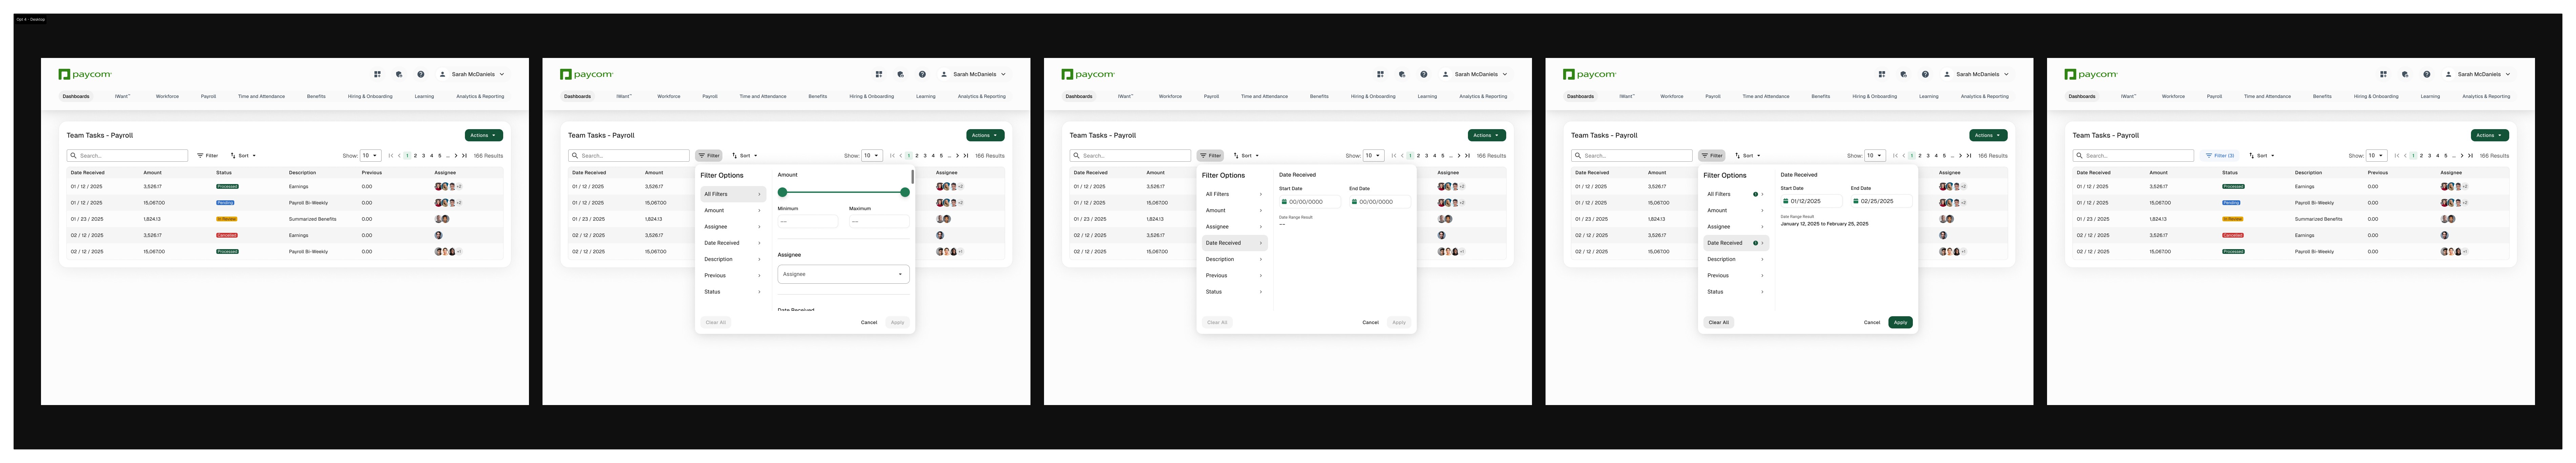Jump to the last page on the second screen
This screenshot has width=2576, height=463.
point(966,156)
